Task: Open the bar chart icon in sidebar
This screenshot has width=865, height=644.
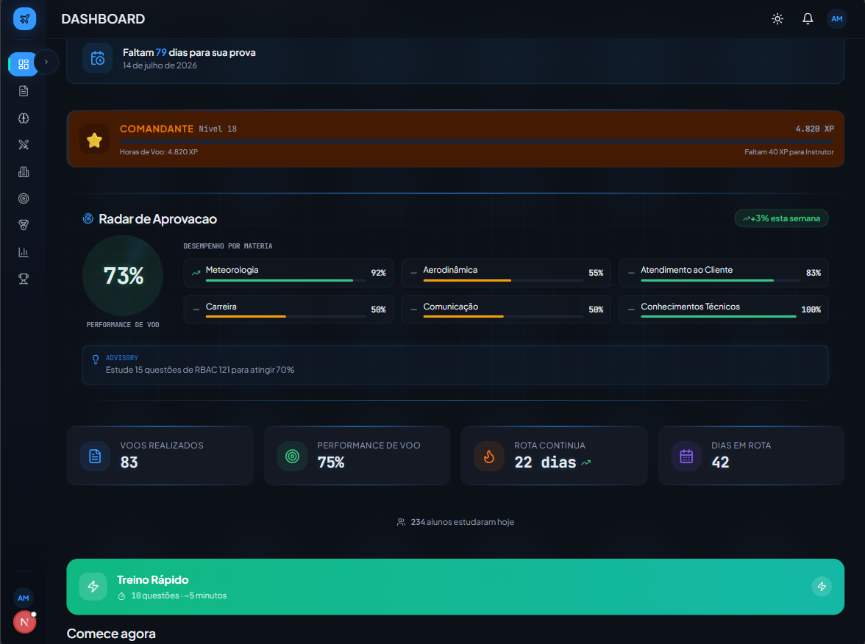Action: pos(24,252)
